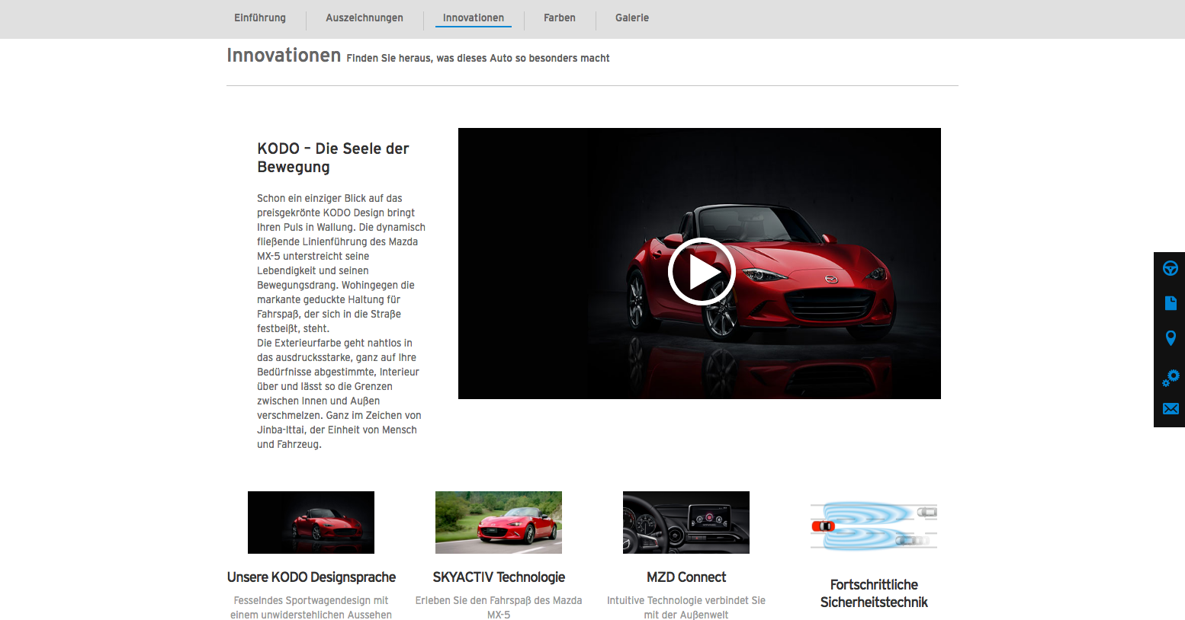The width and height of the screenshot is (1185, 620).
Task: Click the Unsere KODO Designsprache heading
Action: [311, 577]
